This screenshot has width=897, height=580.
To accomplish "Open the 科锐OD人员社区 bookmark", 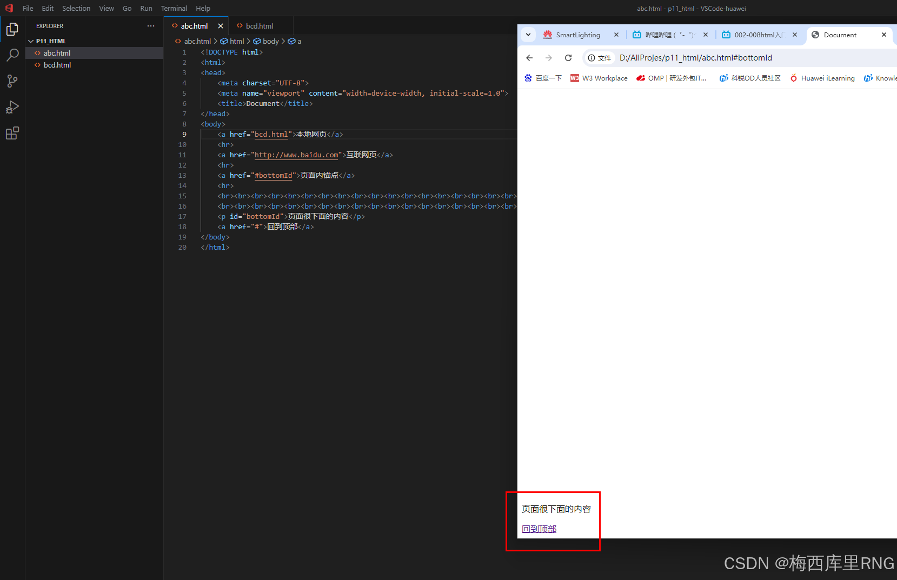I will pyautogui.click(x=750, y=78).
